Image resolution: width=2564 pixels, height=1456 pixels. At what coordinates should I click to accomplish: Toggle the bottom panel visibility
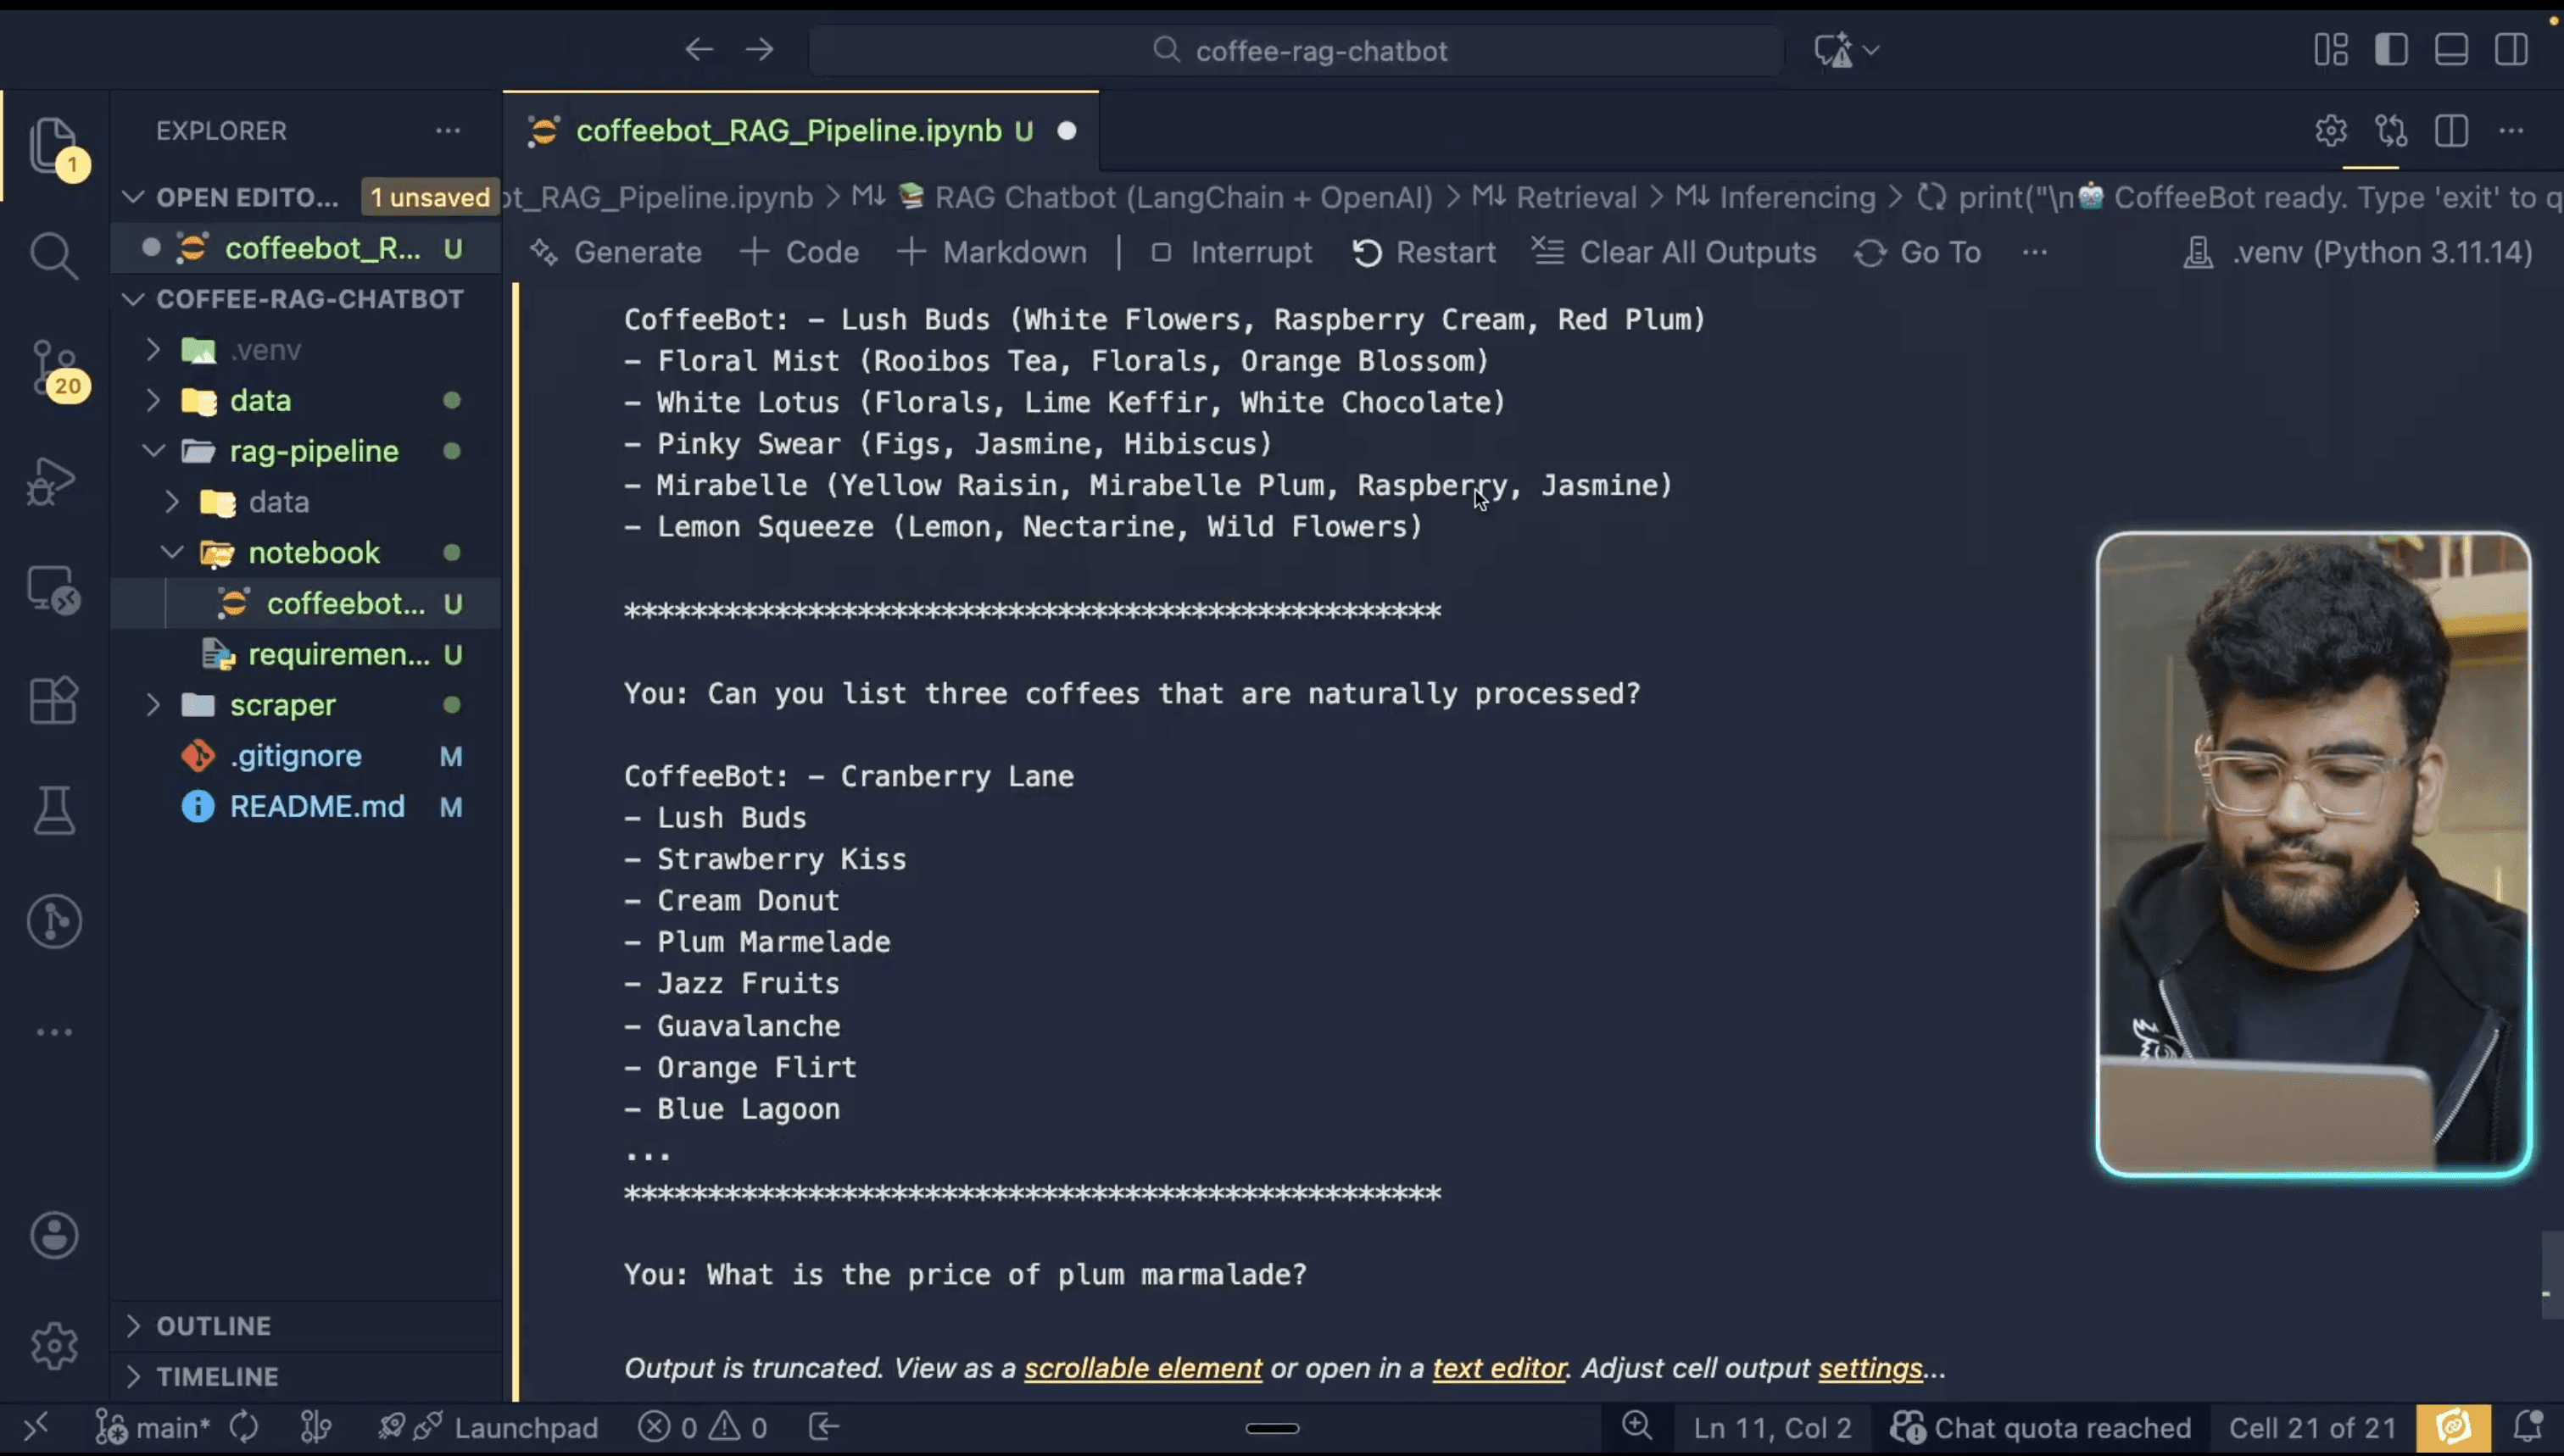coord(2451,50)
